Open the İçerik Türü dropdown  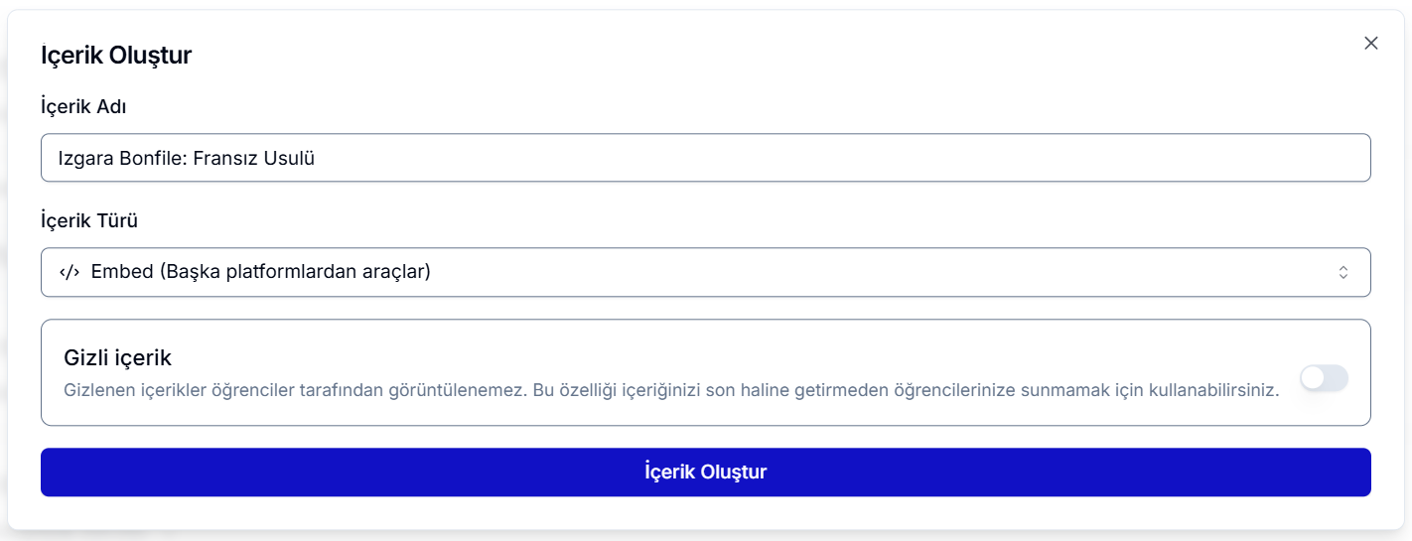[x=705, y=272]
